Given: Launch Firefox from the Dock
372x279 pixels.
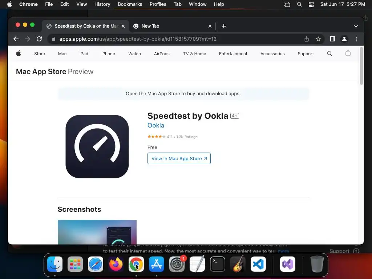Looking at the screenshot, I should (116, 264).
